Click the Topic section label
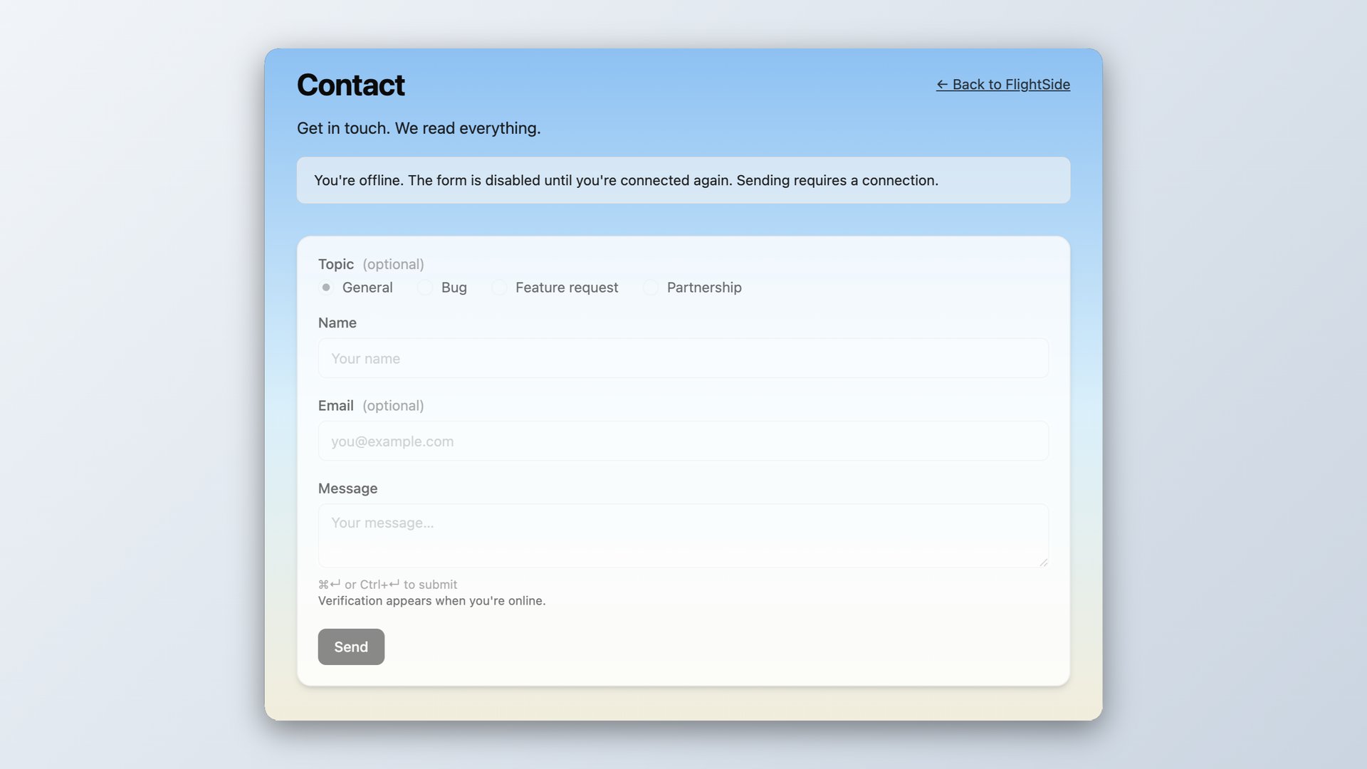Screen dimensions: 1367x769 pos(335,264)
